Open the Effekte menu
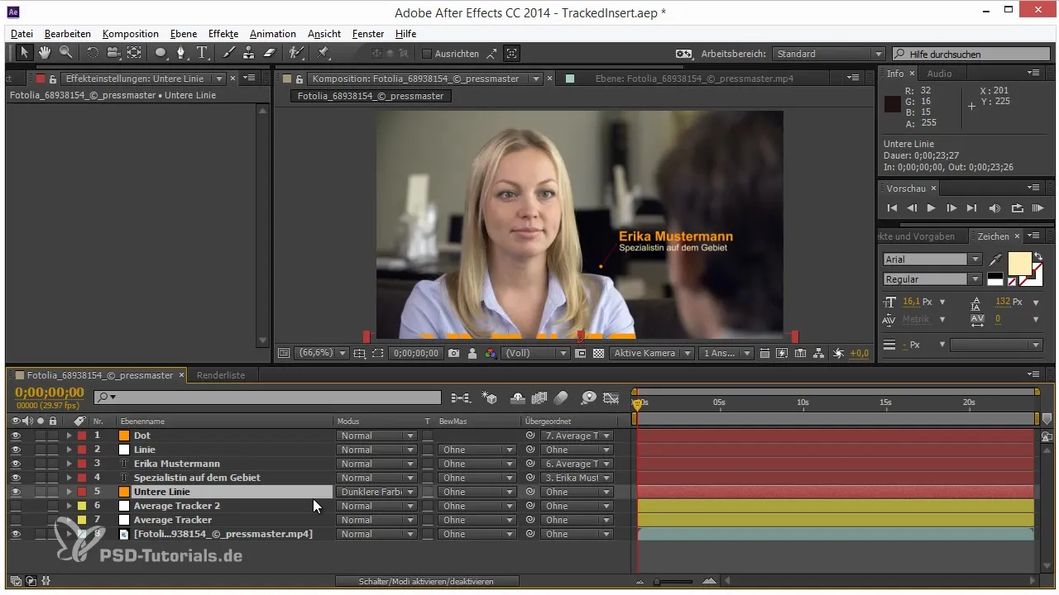The image size is (1059, 595). (x=223, y=34)
